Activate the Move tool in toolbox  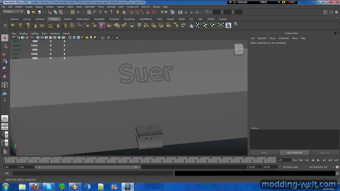(x=5, y=62)
